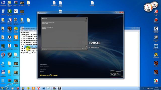
Task: Select Find Servers in the Counter-Strike menu
Action: click(x=44, y=67)
